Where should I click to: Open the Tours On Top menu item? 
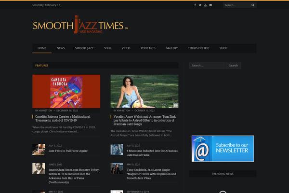pos(198,48)
